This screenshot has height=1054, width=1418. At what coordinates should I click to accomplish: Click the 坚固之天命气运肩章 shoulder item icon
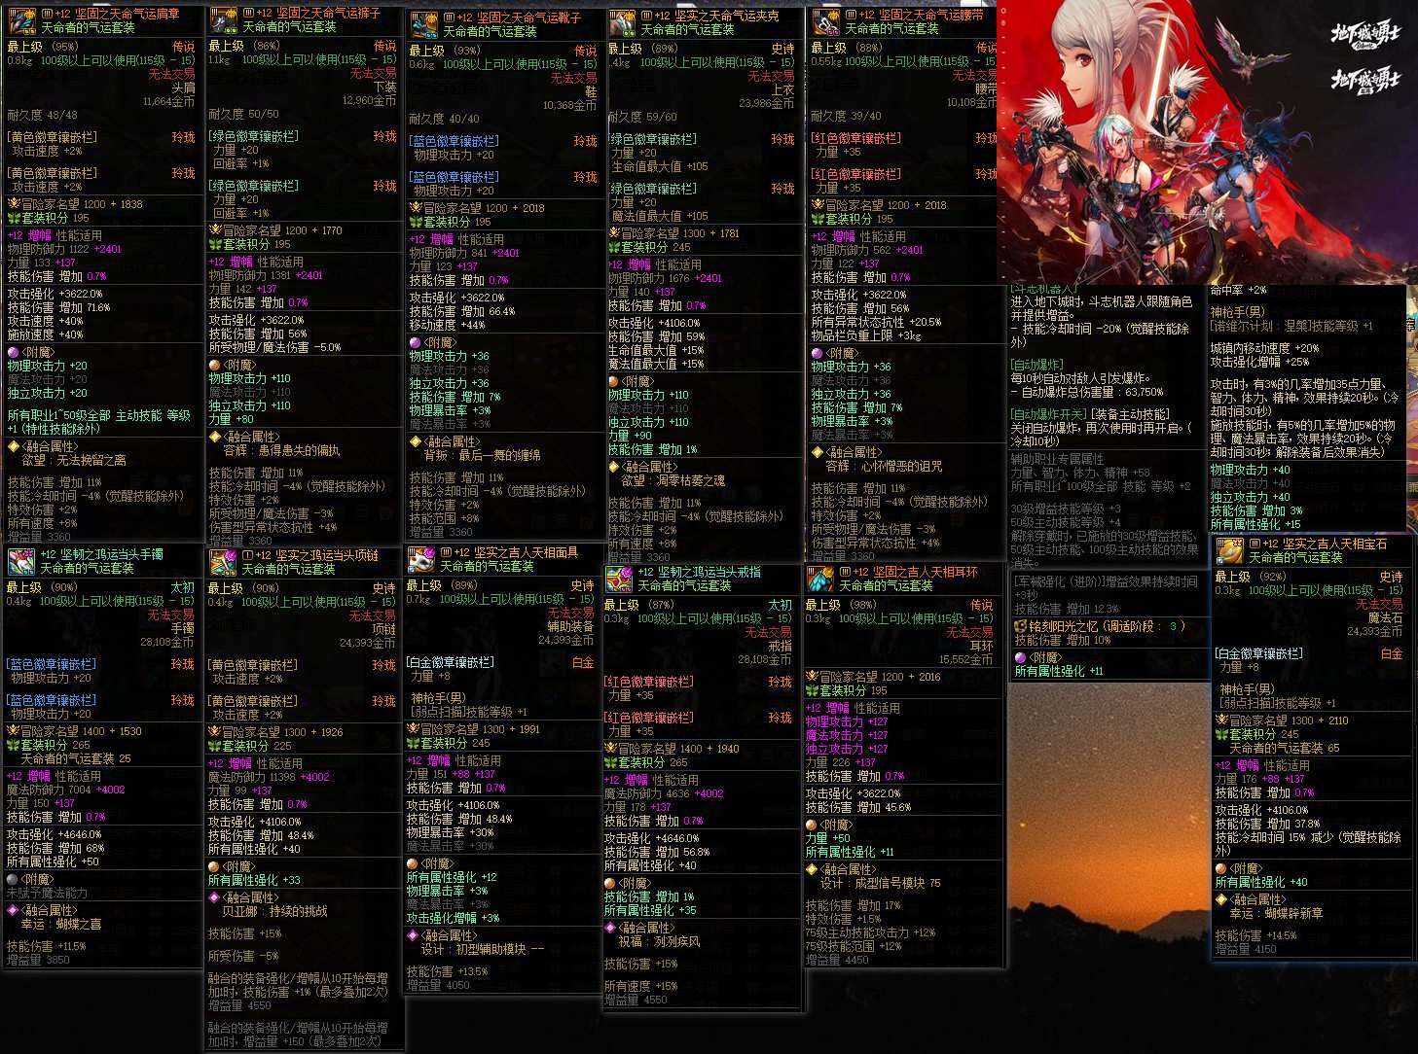pos(21,20)
